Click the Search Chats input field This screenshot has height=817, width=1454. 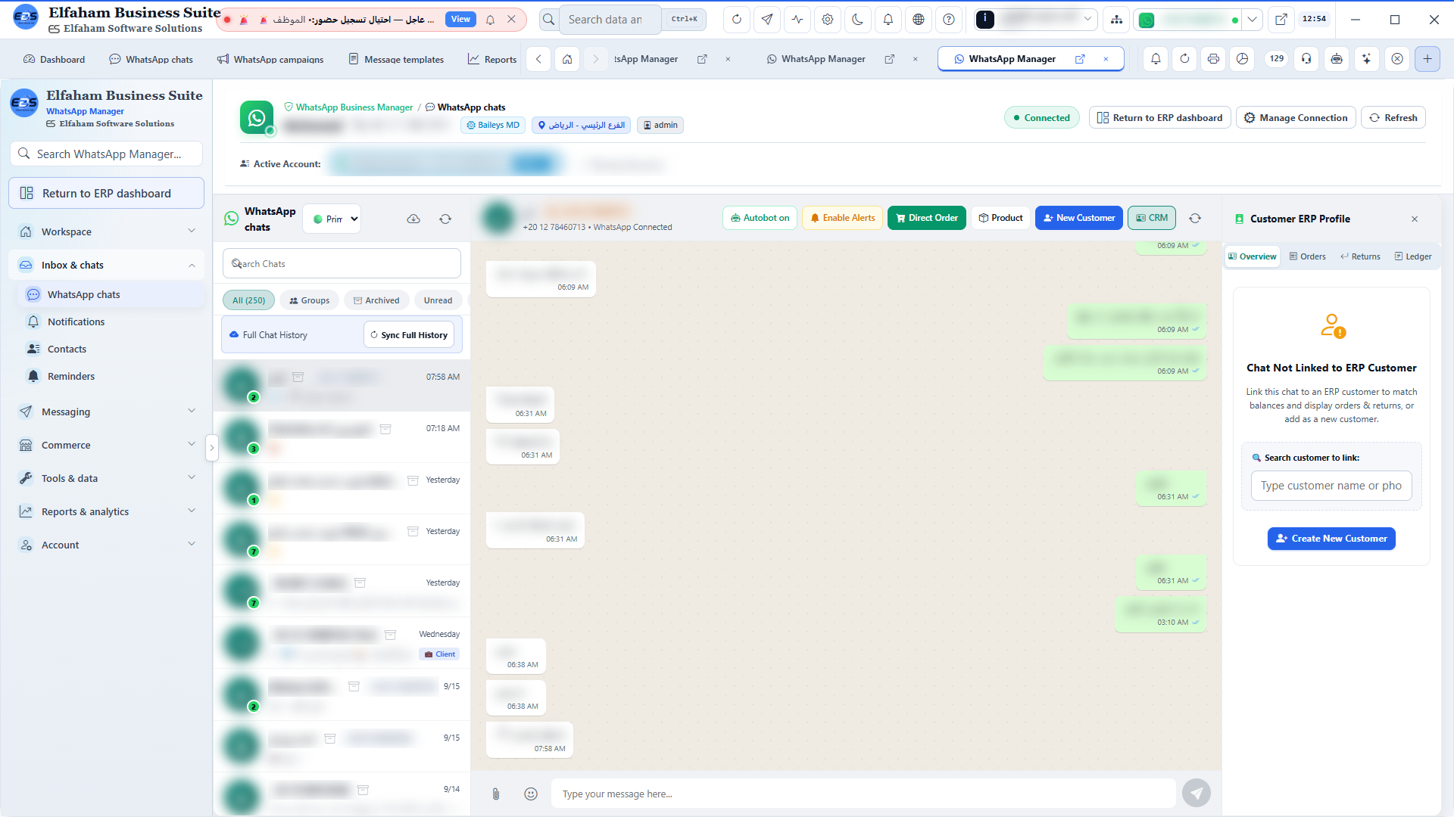[342, 264]
